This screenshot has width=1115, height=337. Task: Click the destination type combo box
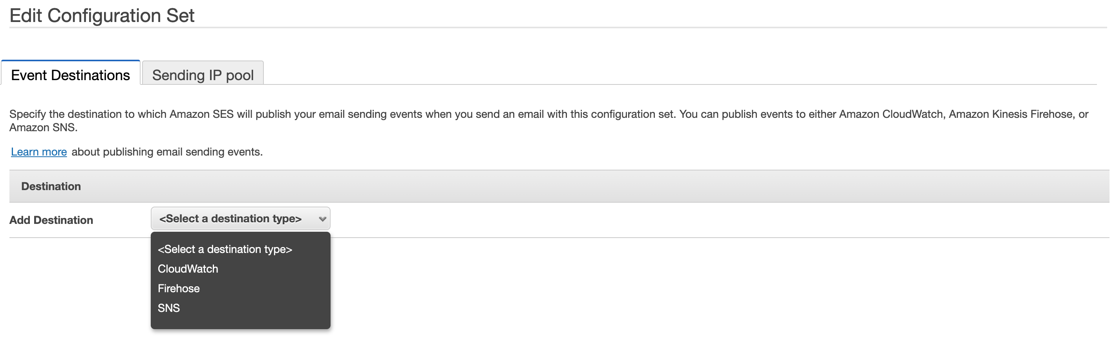pos(234,219)
